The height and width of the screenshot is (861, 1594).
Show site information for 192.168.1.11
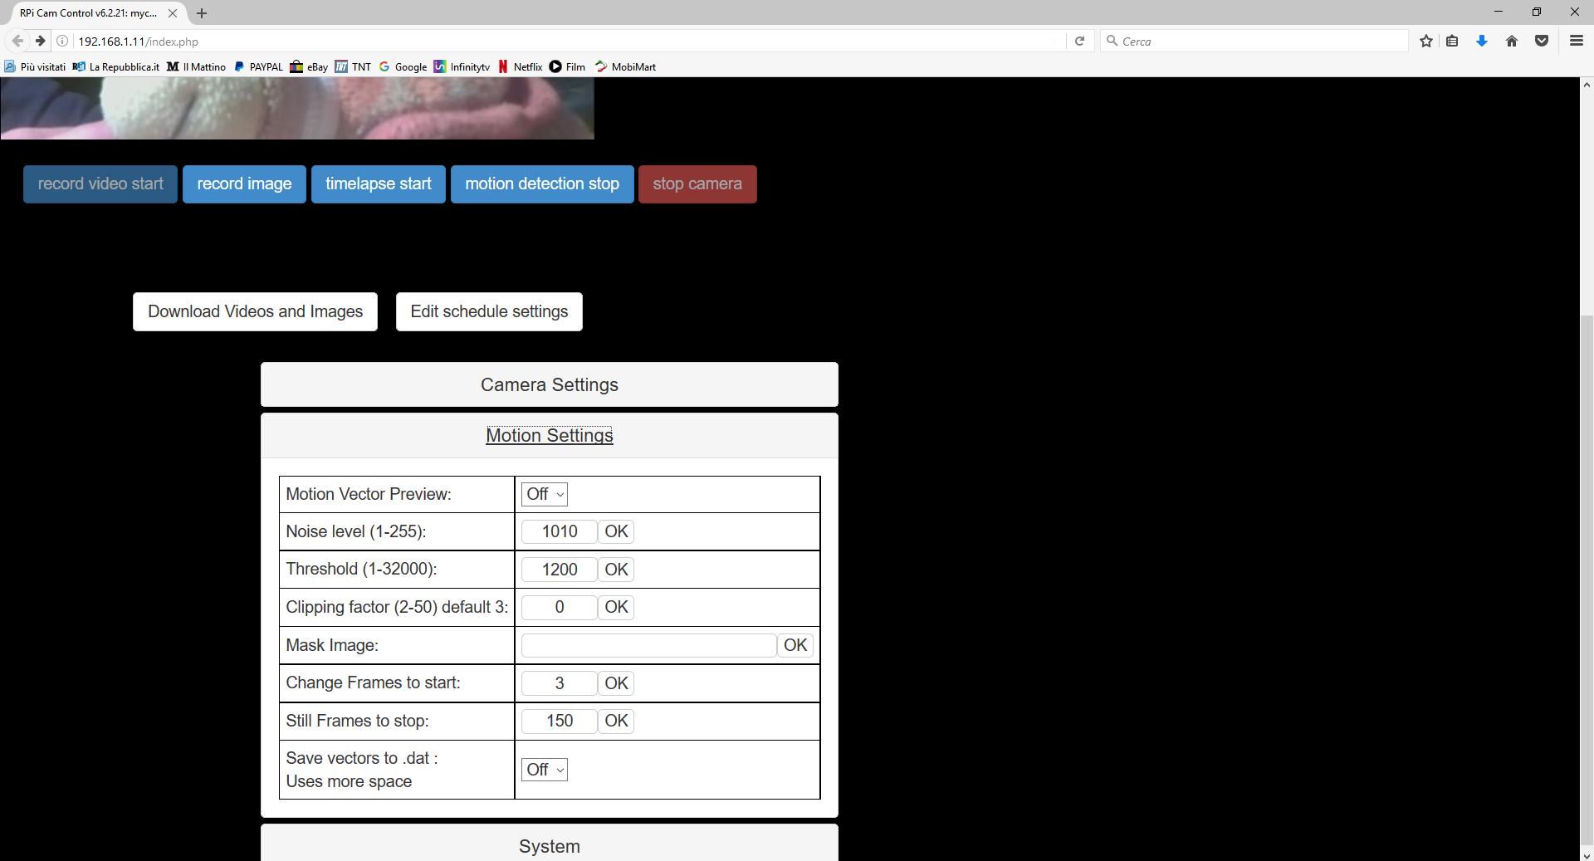62,41
